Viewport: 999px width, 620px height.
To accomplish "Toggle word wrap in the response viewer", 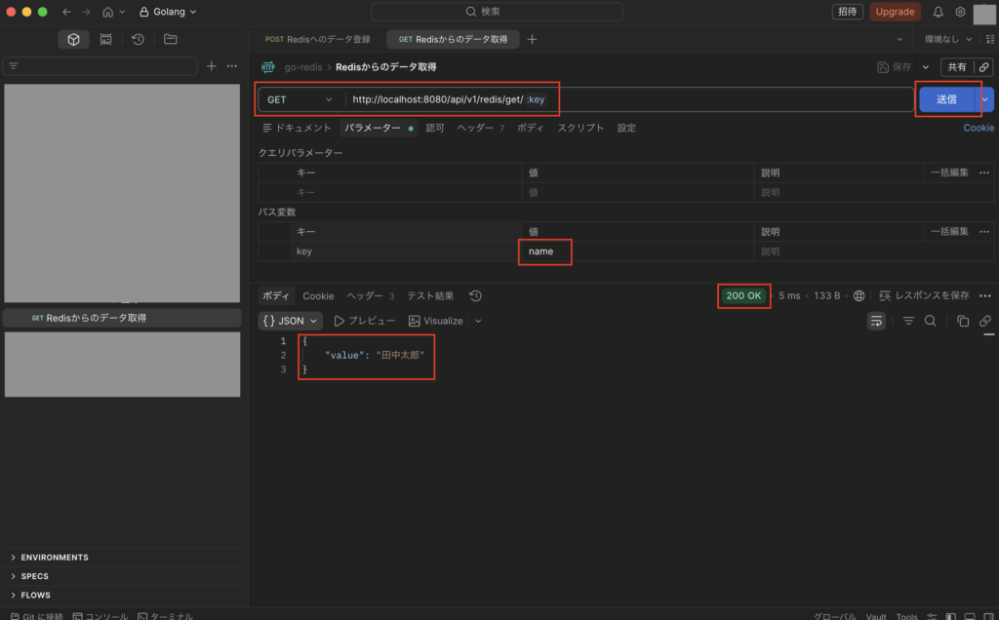I will [876, 321].
